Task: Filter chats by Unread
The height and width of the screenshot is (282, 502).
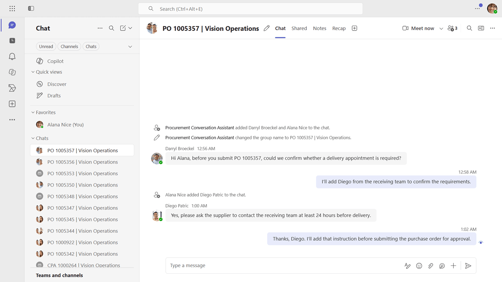Action: pyautogui.click(x=46, y=47)
